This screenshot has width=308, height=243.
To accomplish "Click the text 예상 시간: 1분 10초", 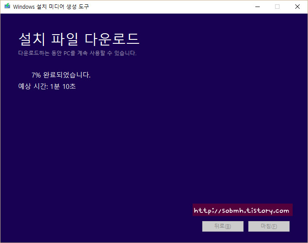I will point(47,86).
